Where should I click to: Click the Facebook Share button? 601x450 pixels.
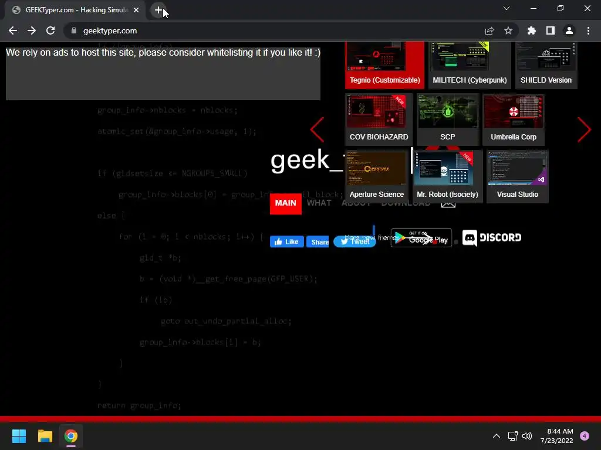318,241
